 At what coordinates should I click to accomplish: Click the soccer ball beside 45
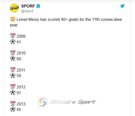tap(13, 109)
